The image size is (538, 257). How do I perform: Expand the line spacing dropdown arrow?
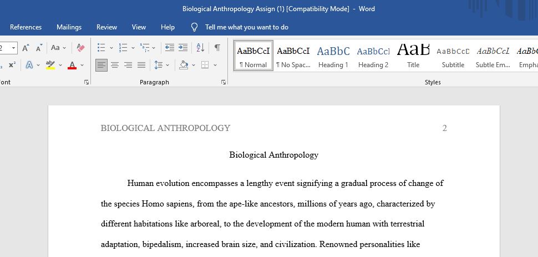point(168,64)
